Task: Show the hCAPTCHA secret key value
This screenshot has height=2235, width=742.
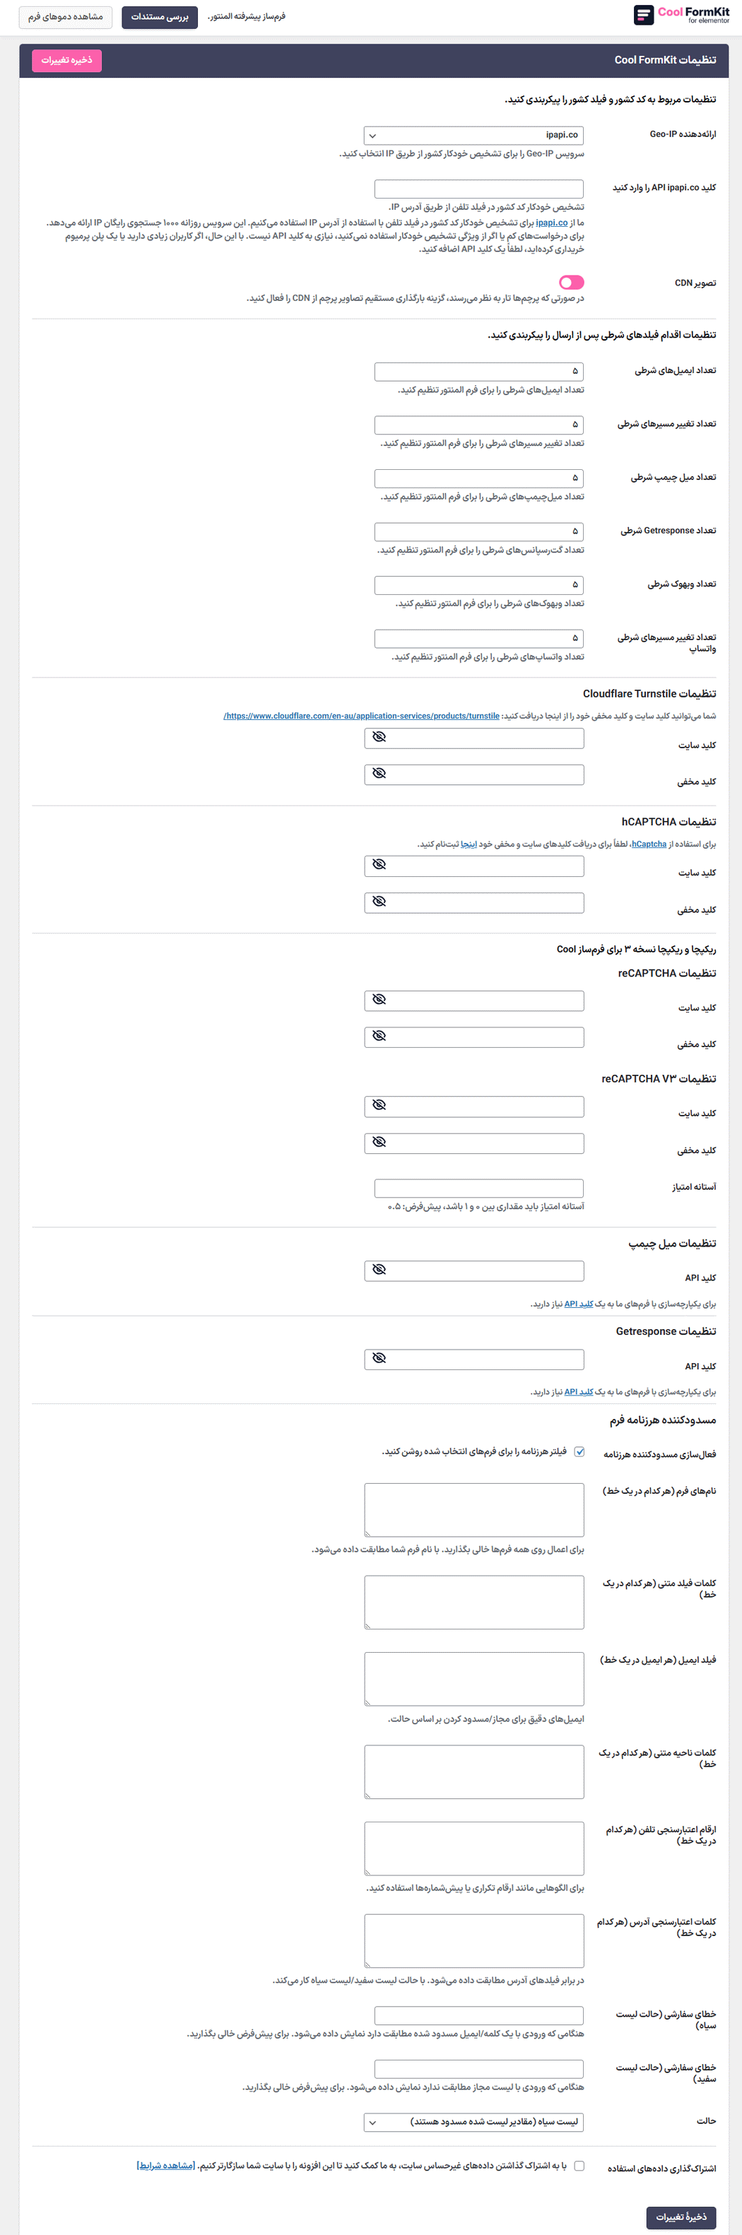Action: [x=378, y=902]
